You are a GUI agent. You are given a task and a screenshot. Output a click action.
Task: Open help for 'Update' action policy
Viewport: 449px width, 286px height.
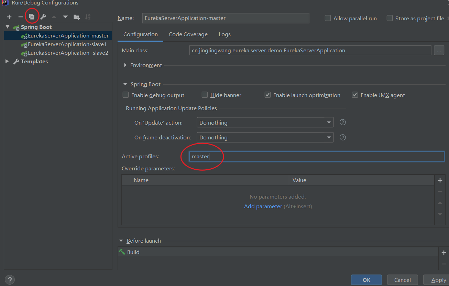(x=342, y=123)
